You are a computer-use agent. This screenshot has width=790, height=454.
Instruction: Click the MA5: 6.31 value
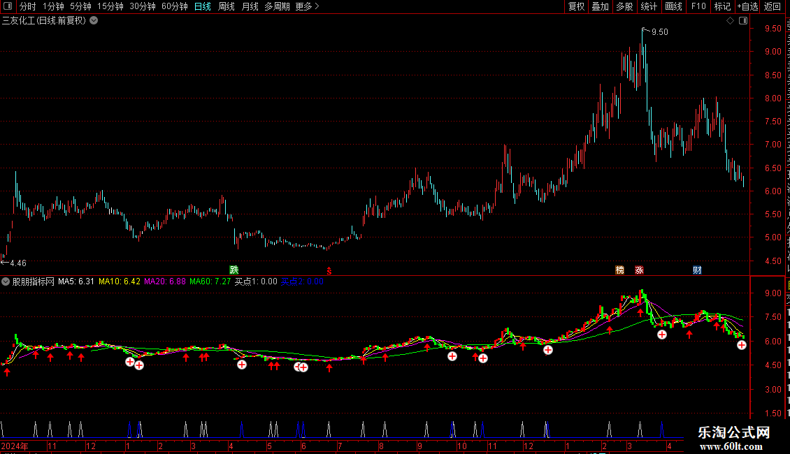coord(76,281)
